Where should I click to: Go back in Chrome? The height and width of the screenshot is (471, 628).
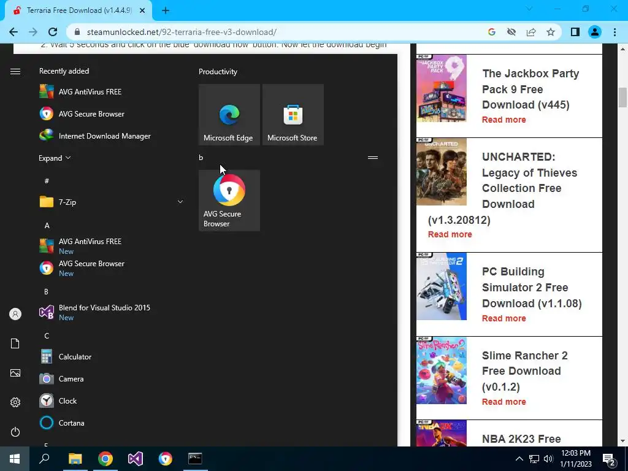[13, 32]
